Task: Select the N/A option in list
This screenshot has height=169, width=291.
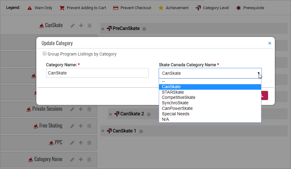Action: [165, 119]
